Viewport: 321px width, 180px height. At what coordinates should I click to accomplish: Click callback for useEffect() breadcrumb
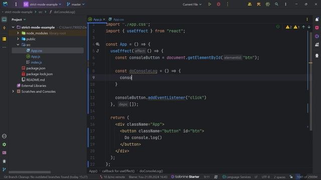point(118,171)
